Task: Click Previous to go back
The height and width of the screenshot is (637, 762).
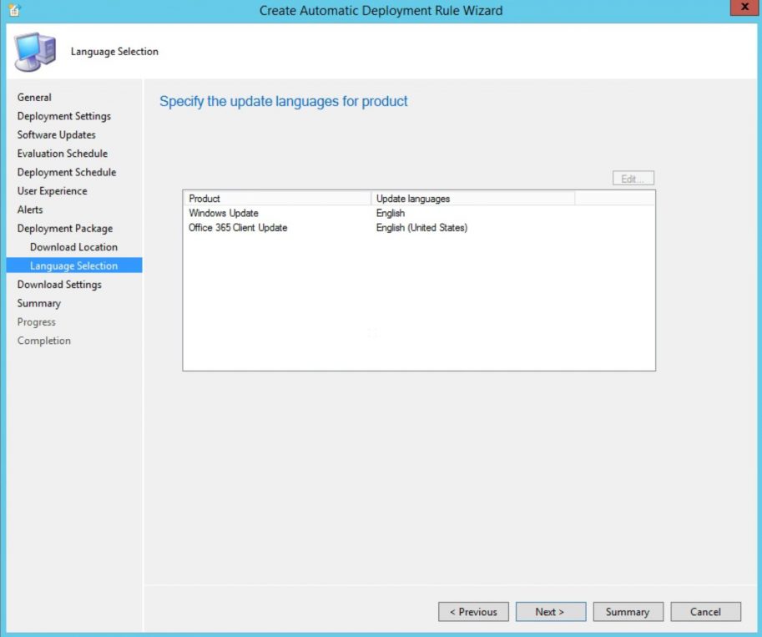Action: (x=473, y=611)
